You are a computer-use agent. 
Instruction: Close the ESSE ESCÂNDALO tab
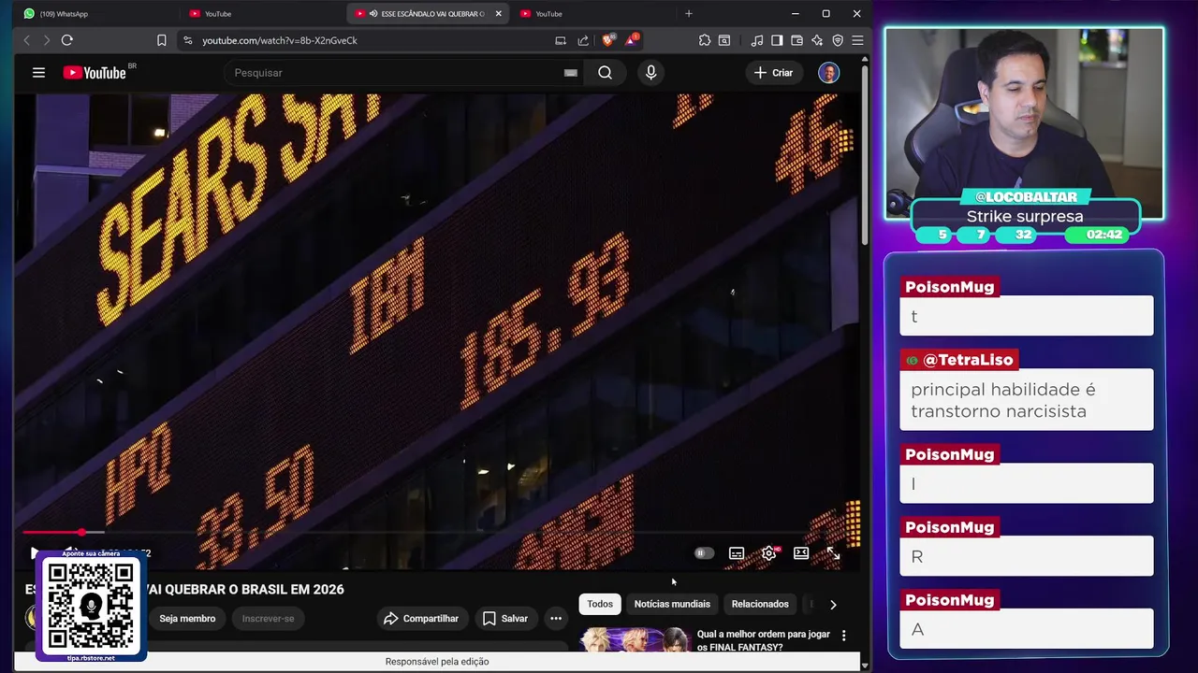point(498,14)
